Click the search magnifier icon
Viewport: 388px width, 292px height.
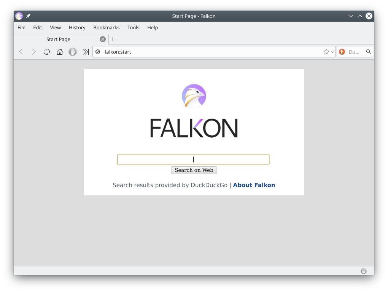pyautogui.click(x=369, y=52)
